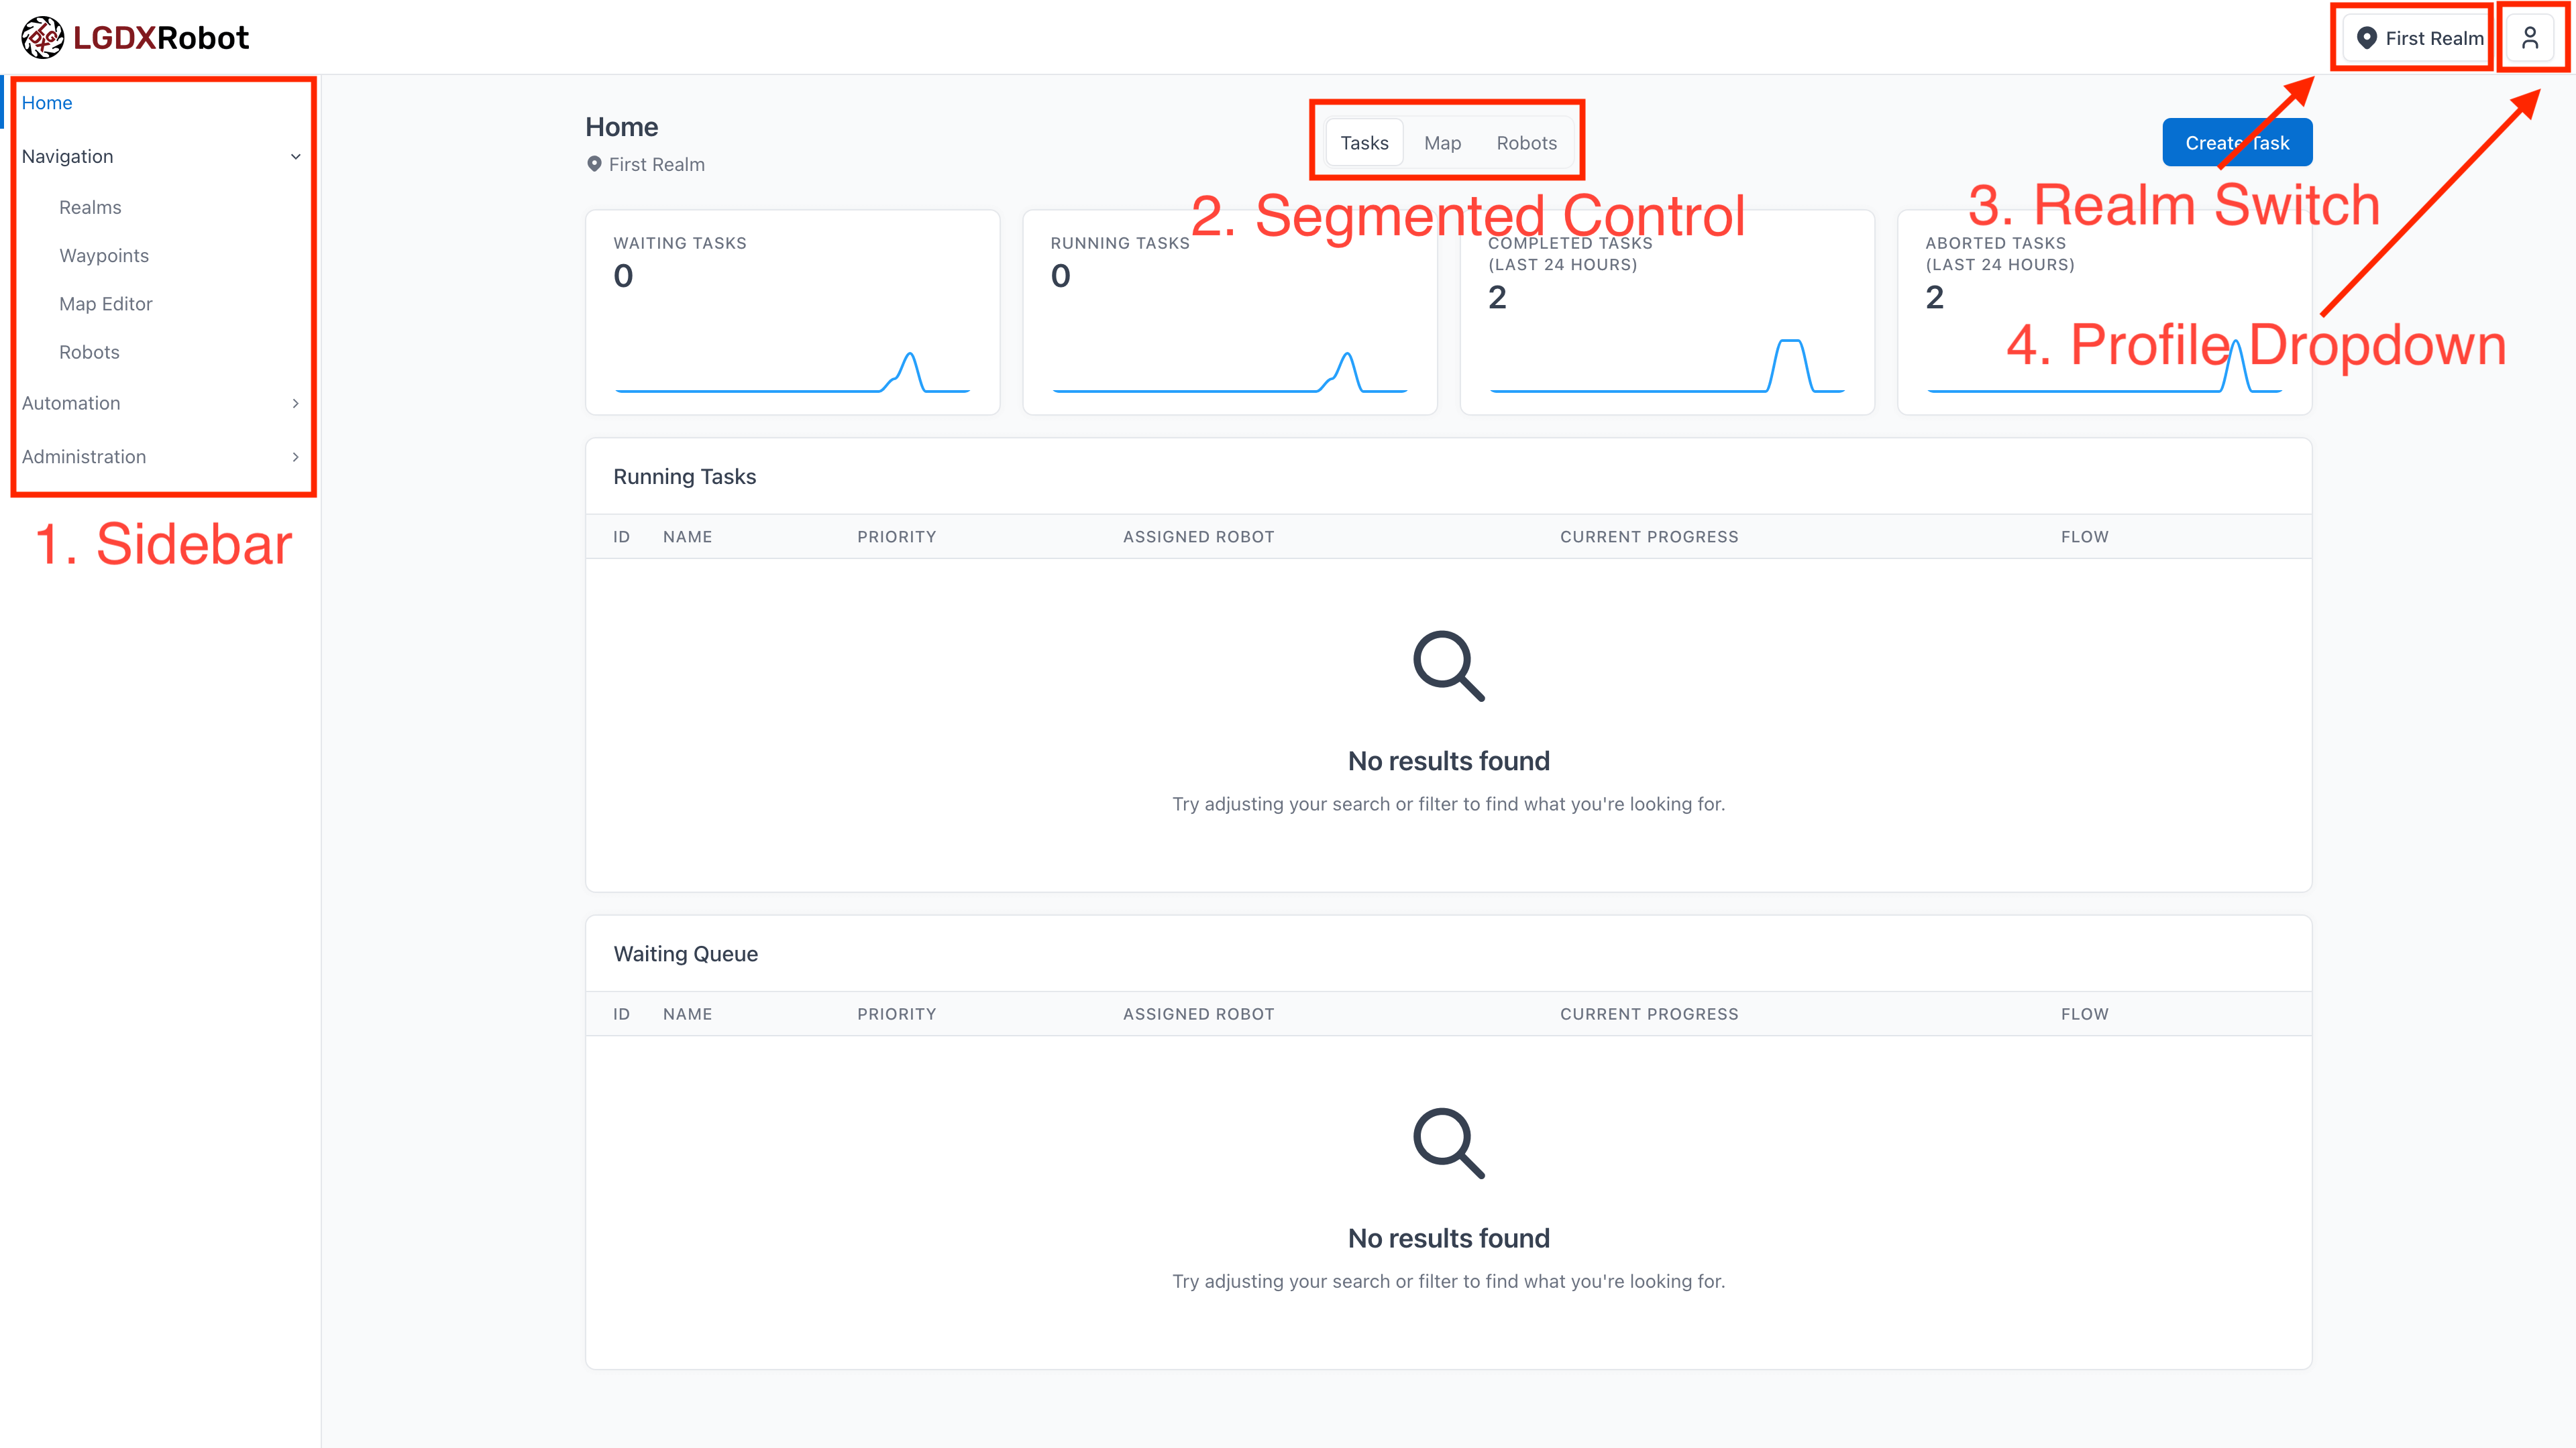
Task: Select the Tasks segment
Action: pyautogui.click(x=1364, y=143)
